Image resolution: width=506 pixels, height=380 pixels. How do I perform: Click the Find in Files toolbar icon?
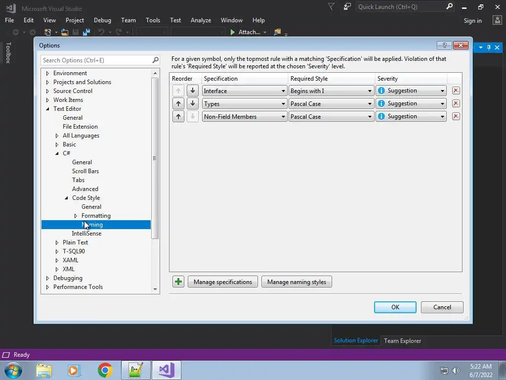[x=277, y=32]
